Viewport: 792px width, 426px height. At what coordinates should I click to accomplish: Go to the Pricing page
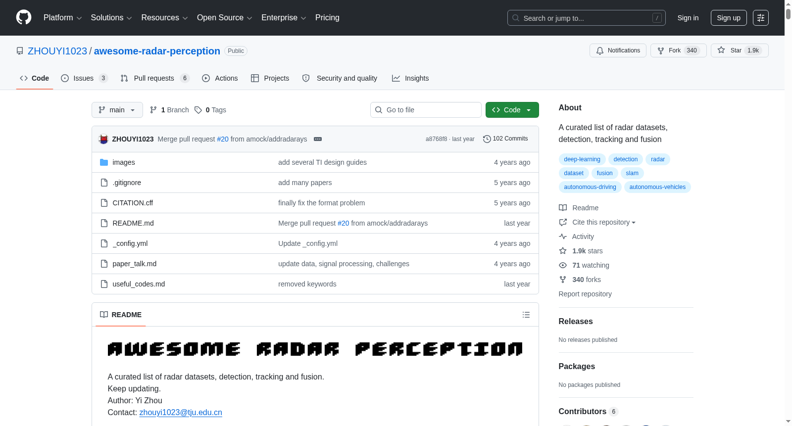327,18
